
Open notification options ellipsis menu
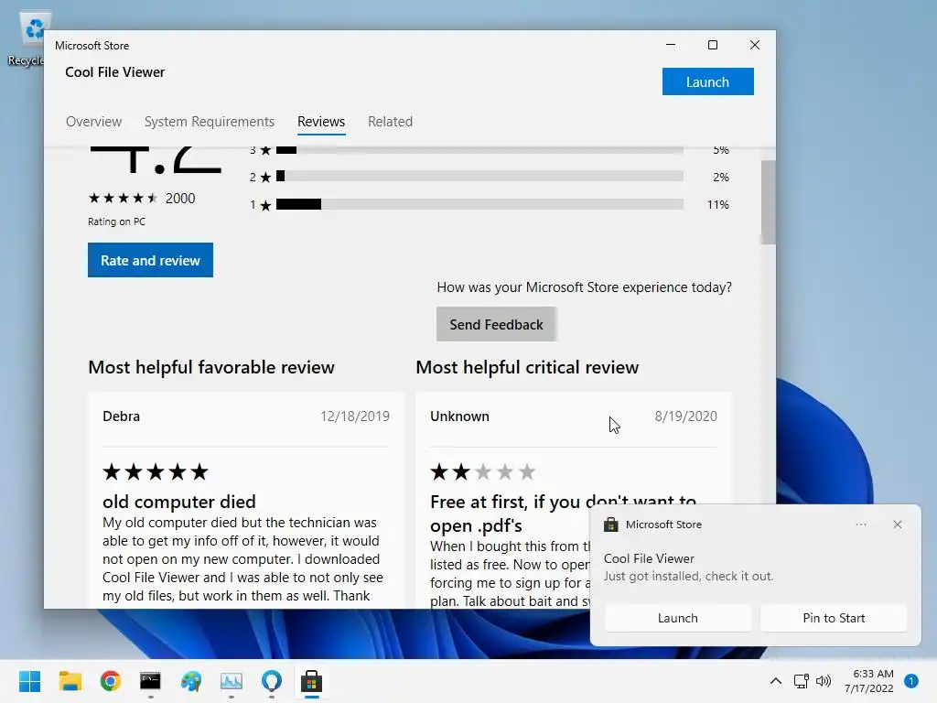tap(860, 525)
